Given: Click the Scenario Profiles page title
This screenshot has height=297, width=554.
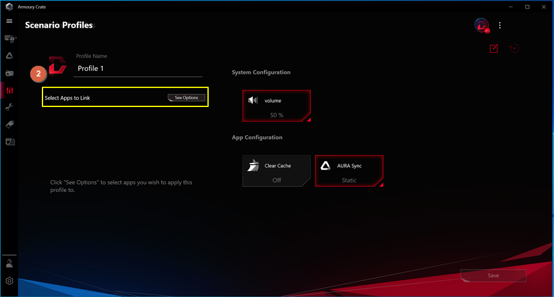Looking at the screenshot, I should coord(59,25).
